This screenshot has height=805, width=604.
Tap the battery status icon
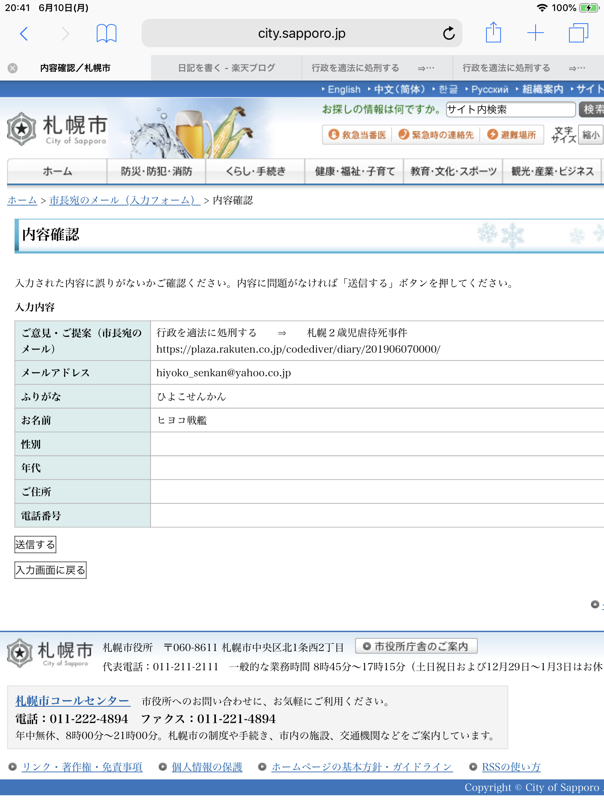click(589, 8)
